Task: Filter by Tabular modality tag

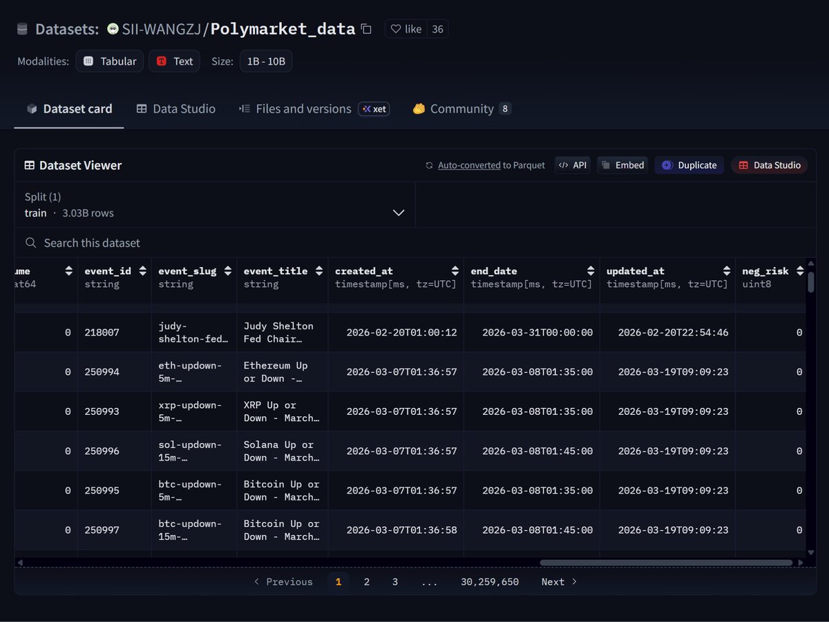Action: tap(110, 61)
